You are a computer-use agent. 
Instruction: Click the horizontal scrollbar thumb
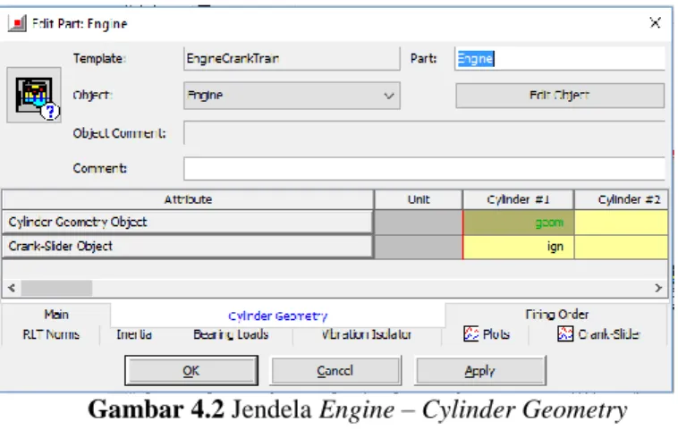(56, 288)
